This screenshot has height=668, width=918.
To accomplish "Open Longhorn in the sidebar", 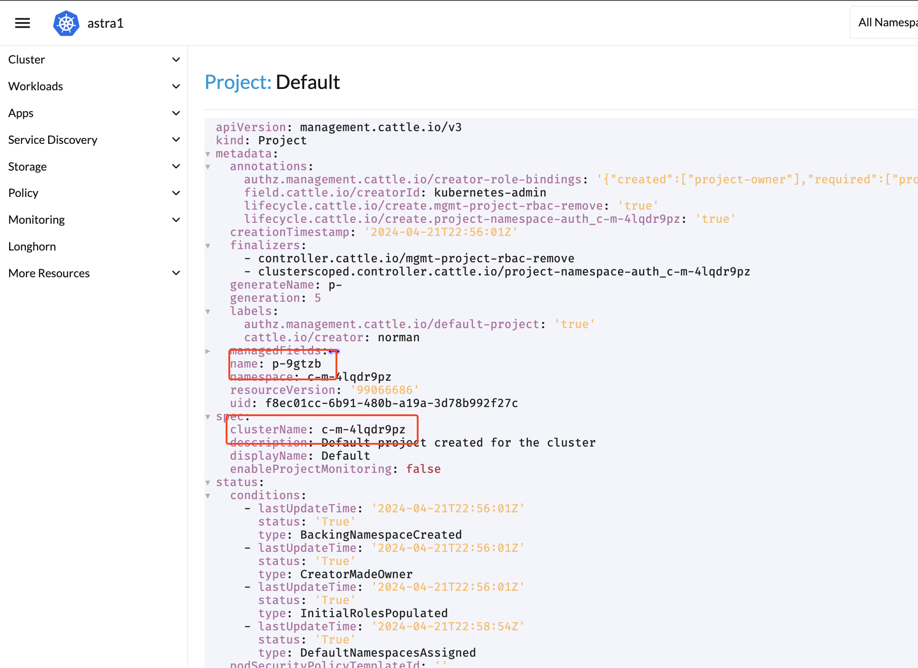I will (x=32, y=246).
